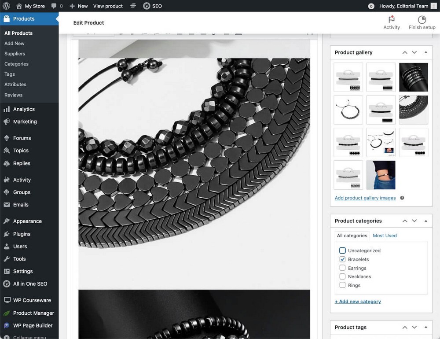Open the SEO admin bar menu
The image size is (440, 339).
(x=152, y=6)
